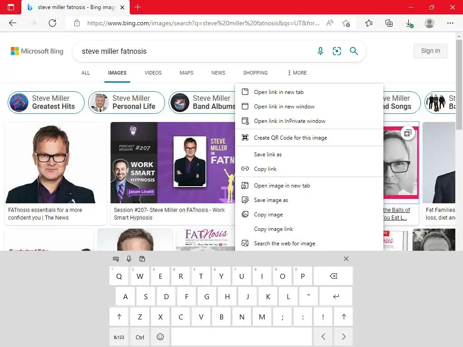The image size is (463, 347).
Task: Close the touch keyboard with X
Action: [346, 259]
